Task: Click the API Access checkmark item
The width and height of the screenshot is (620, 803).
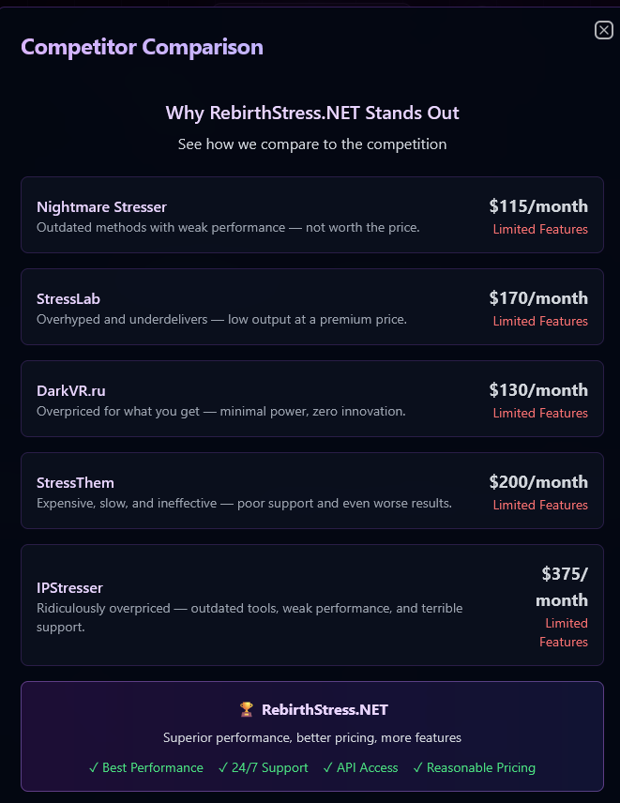Action: click(x=360, y=767)
